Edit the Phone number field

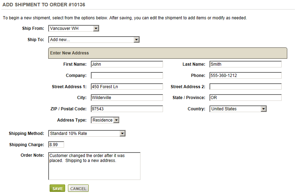(x=245, y=76)
